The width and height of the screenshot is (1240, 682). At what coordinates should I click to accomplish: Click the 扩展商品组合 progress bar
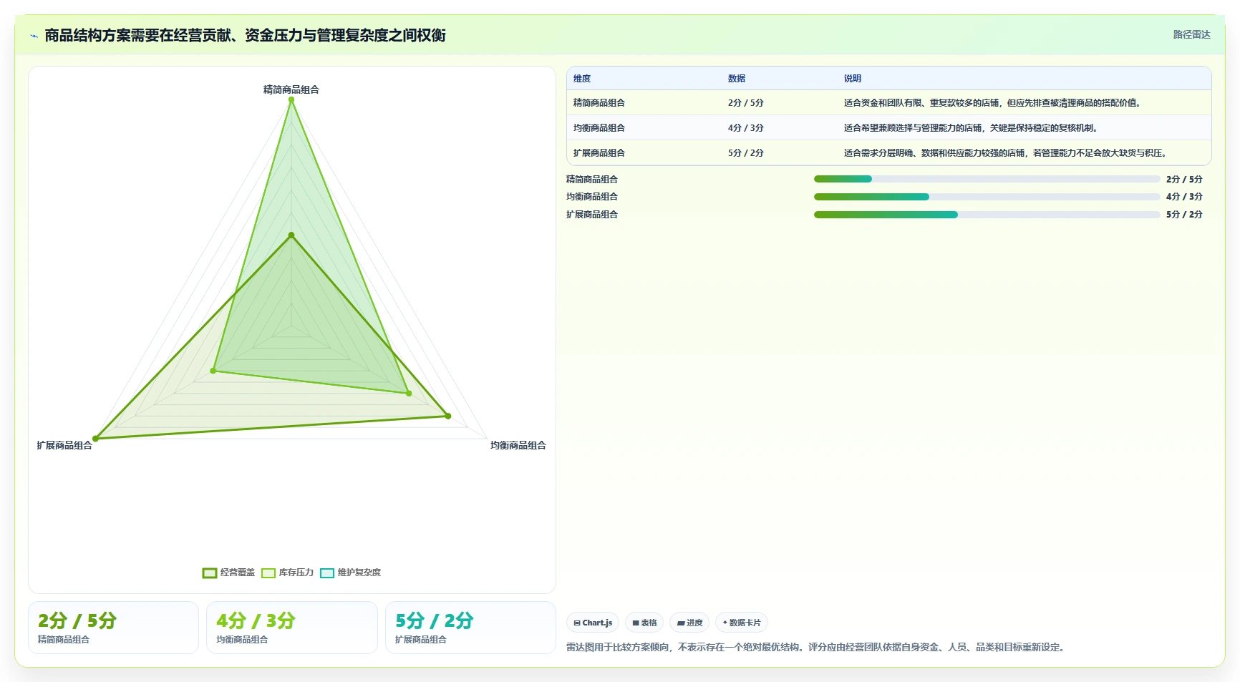pos(987,214)
